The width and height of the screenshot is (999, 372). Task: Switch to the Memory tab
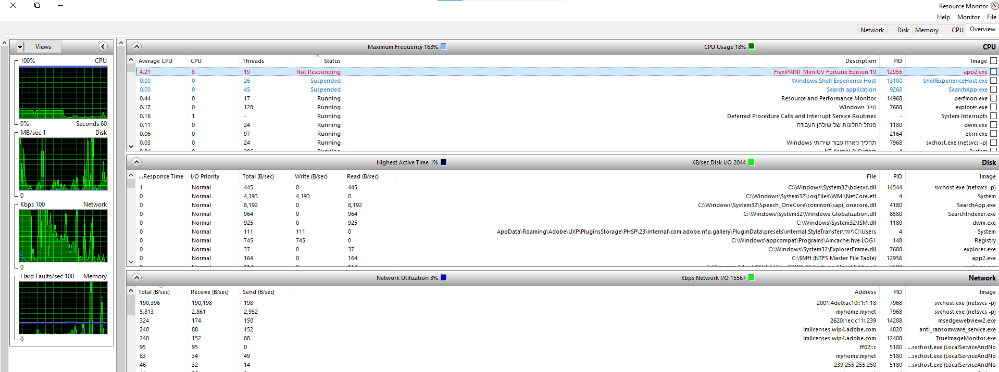[927, 30]
